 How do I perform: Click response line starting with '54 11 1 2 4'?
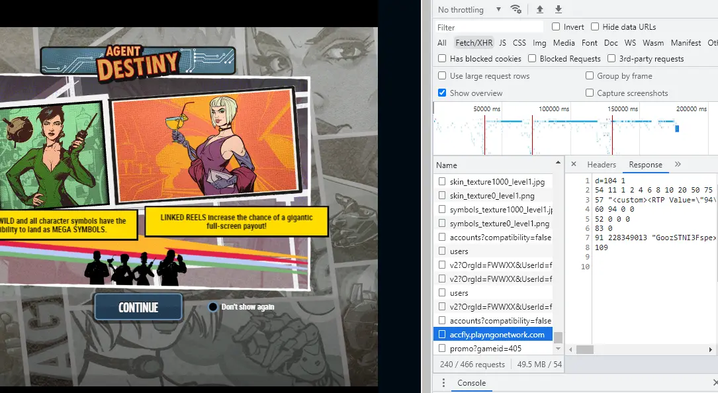654,190
